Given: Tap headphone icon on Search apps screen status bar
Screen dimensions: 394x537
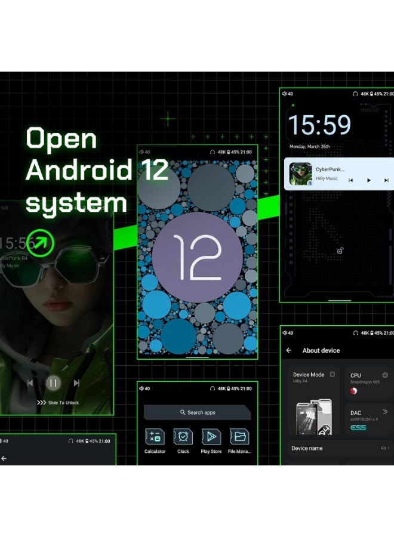Looking at the screenshot, I should pos(213,388).
